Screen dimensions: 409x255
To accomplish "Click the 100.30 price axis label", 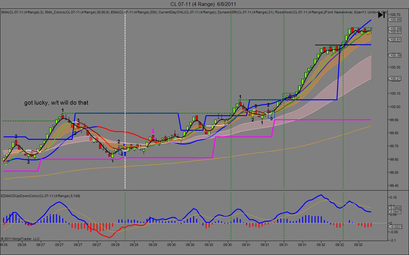I will tap(395, 67).
